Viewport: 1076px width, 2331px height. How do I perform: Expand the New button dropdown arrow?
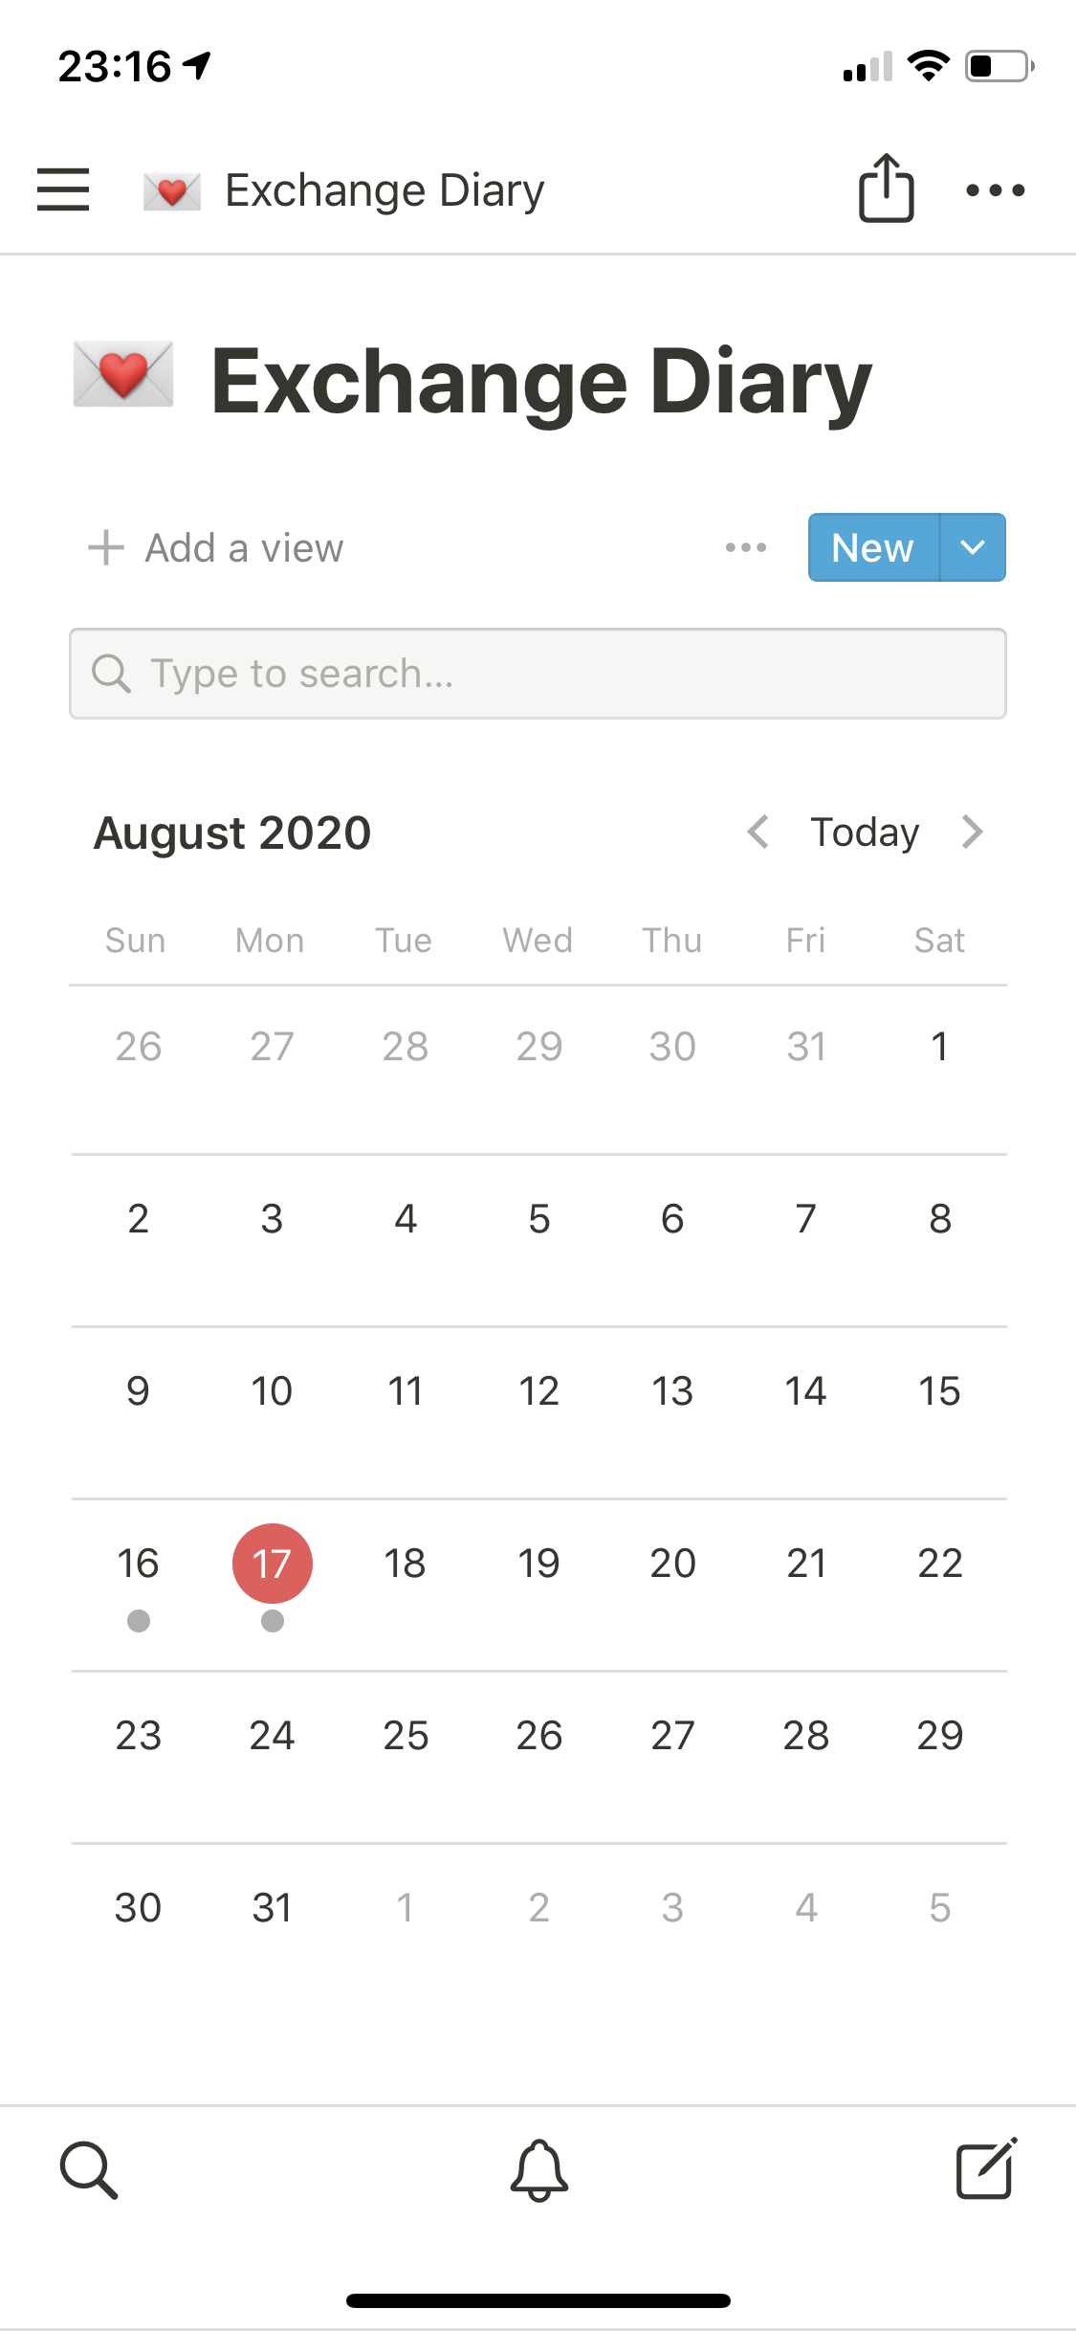pyautogui.click(x=973, y=547)
